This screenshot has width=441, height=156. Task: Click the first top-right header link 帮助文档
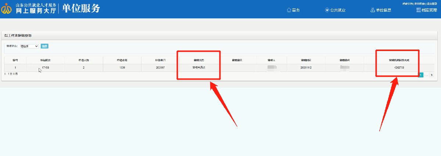point(408,3)
